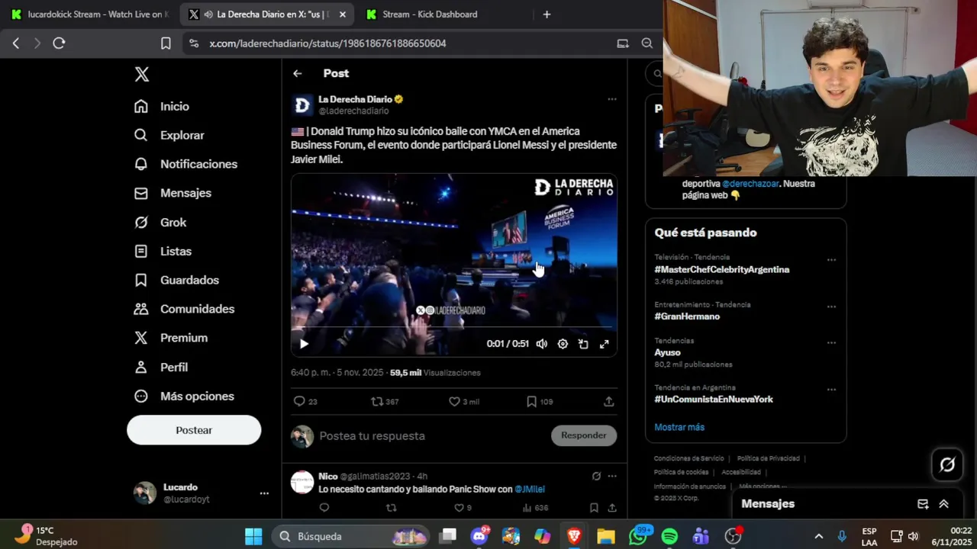Image resolution: width=977 pixels, height=549 pixels.
Task: Compose new message in Mensajes drawer
Action: click(x=923, y=504)
